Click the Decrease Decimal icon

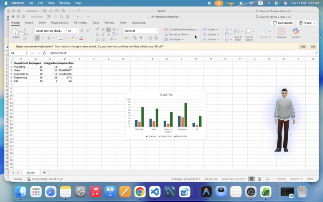(x=156, y=38)
